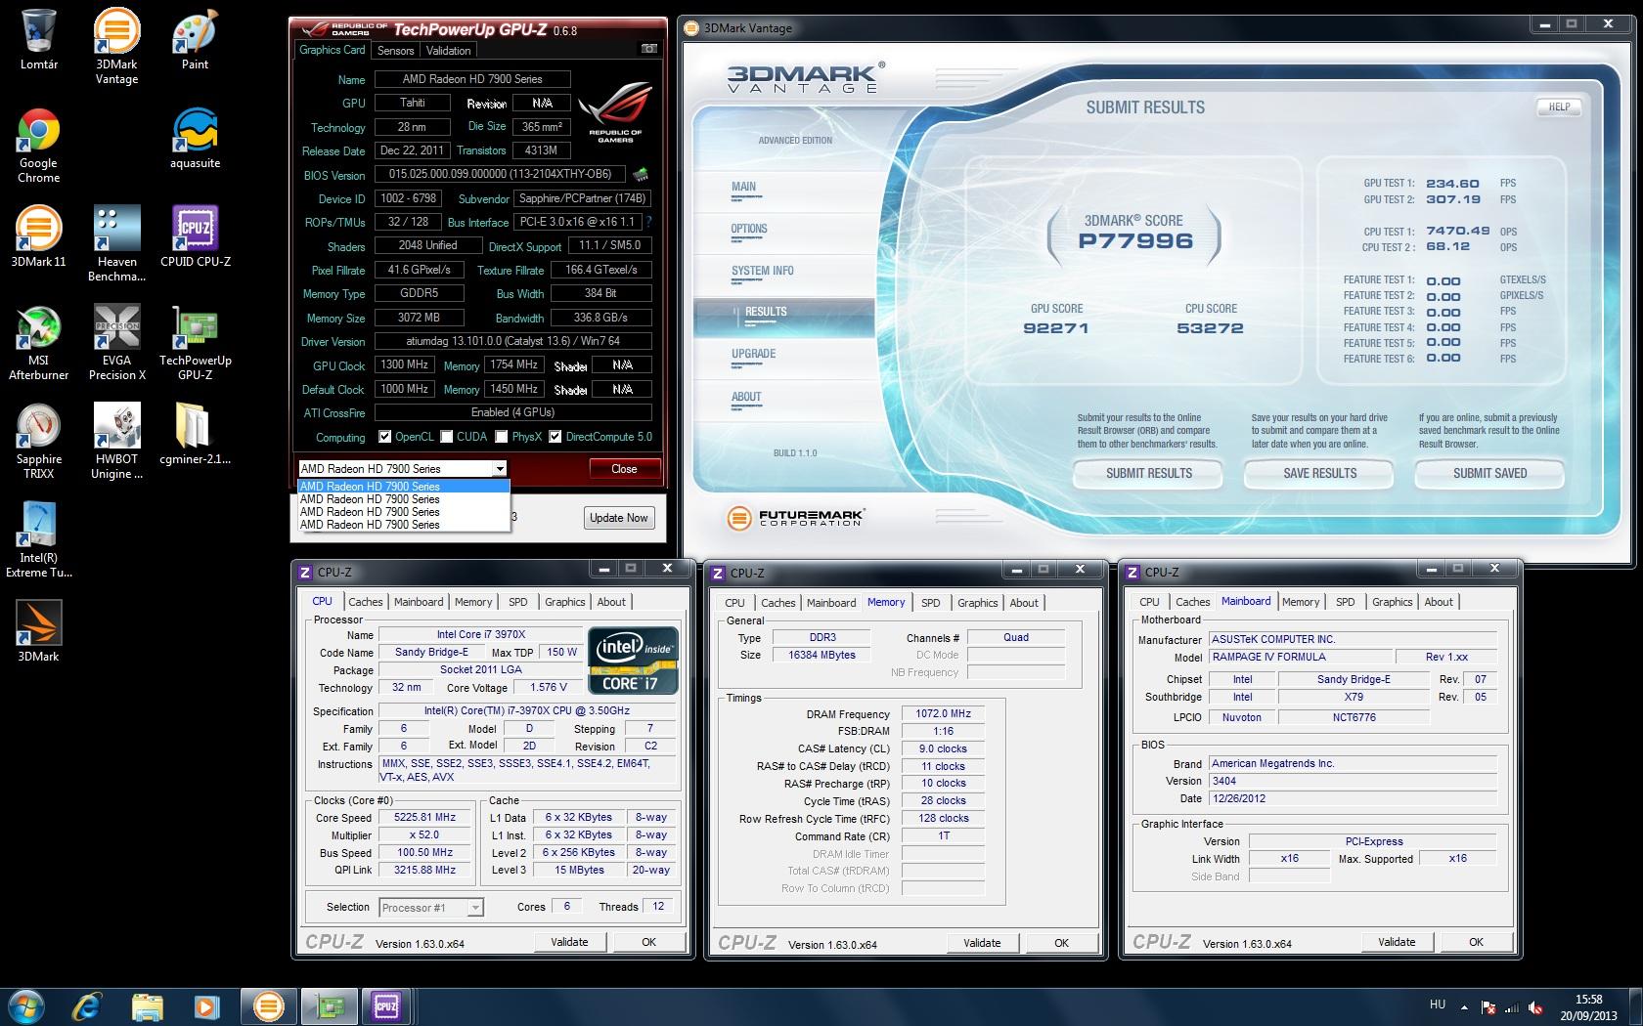The height and width of the screenshot is (1026, 1643).
Task: Show hidden tray icons arrow
Action: tap(1464, 1006)
